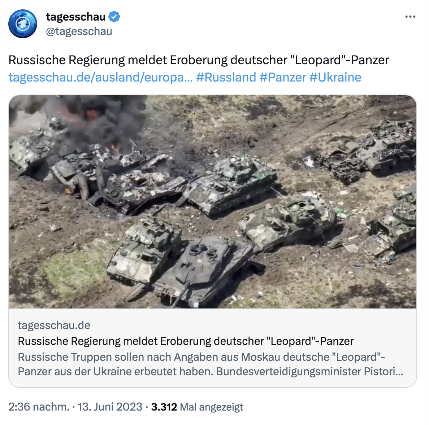Viewport: 429px width, 425px height.
Task: Click the 13. Juni 2023 date
Action: [110, 407]
